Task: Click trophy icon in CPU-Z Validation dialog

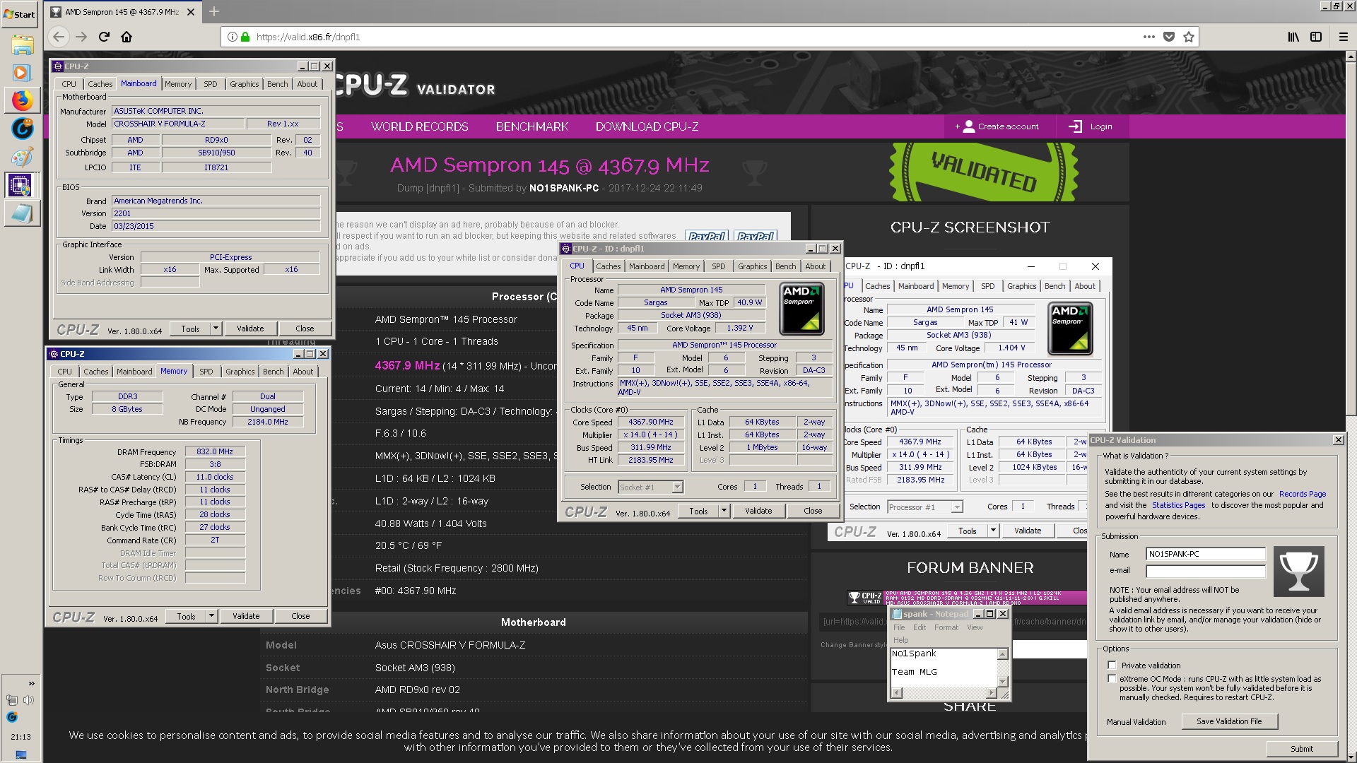Action: (1298, 572)
